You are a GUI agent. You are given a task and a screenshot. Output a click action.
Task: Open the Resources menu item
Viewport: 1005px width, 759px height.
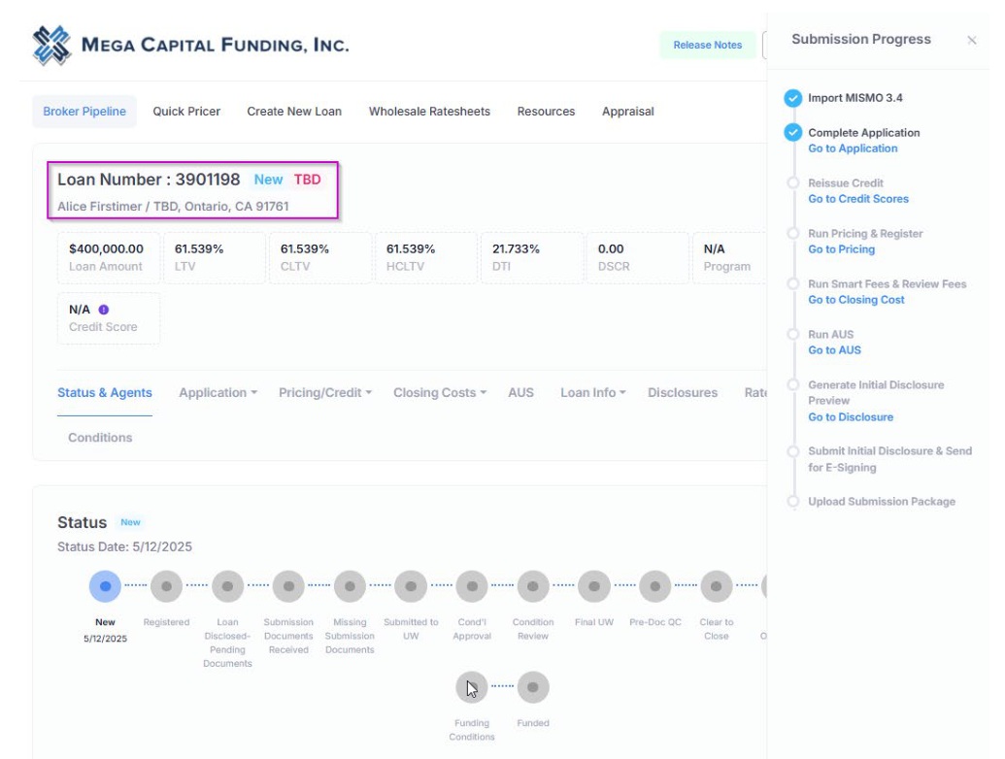coord(546,112)
